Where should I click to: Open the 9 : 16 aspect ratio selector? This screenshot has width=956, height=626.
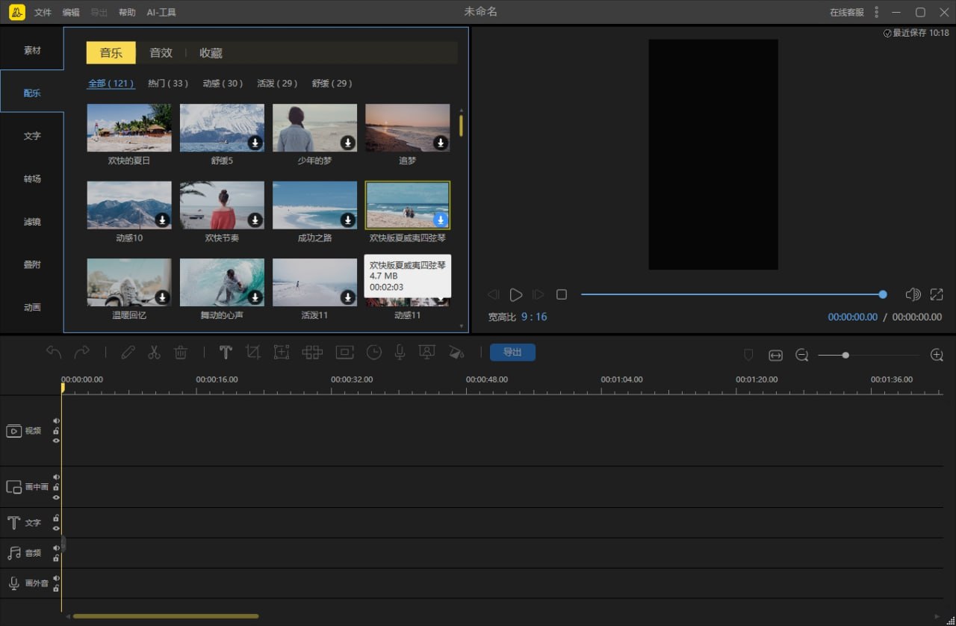tap(534, 317)
